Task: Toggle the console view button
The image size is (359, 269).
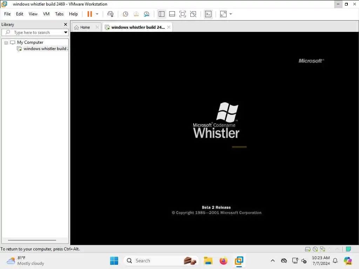Action: (x=208, y=14)
